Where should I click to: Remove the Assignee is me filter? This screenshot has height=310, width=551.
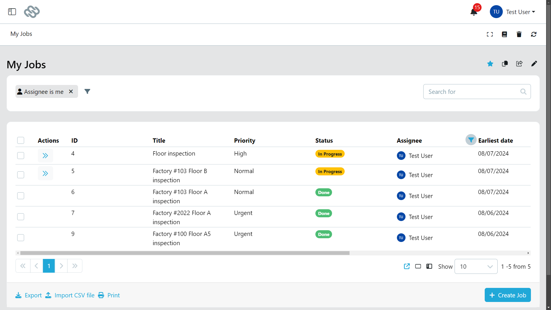coord(71,91)
